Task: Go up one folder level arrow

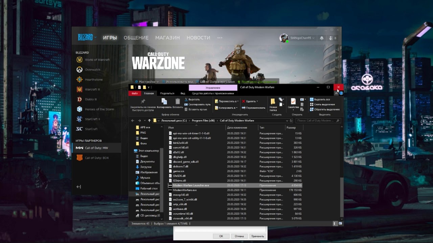Action: point(149,120)
